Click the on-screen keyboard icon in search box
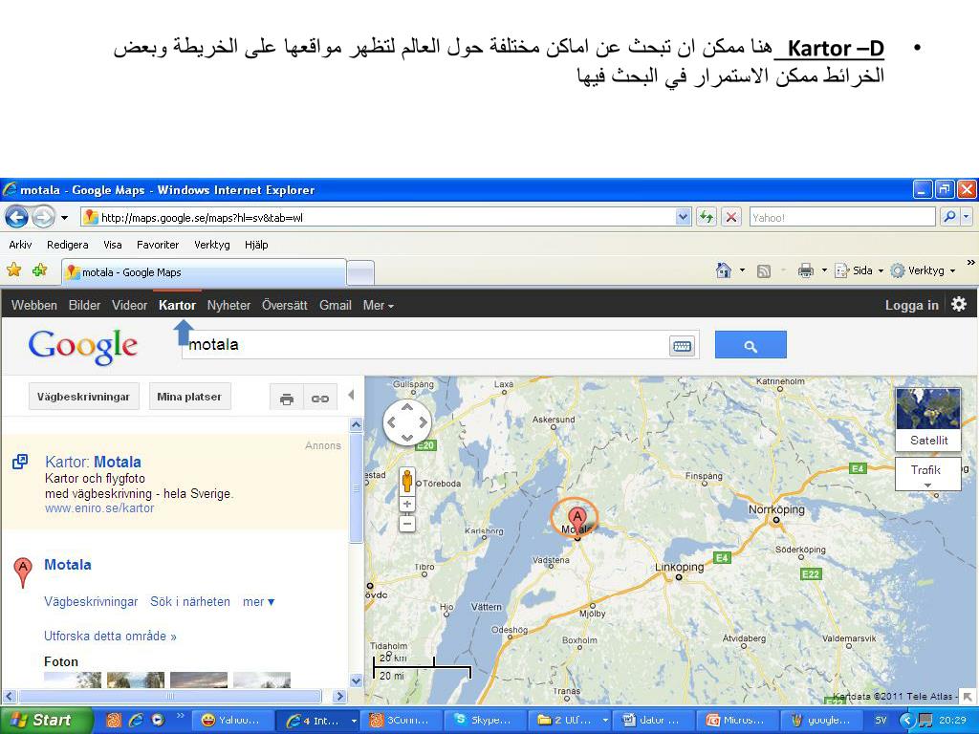Screen dimensions: 979x734 [x=682, y=345]
